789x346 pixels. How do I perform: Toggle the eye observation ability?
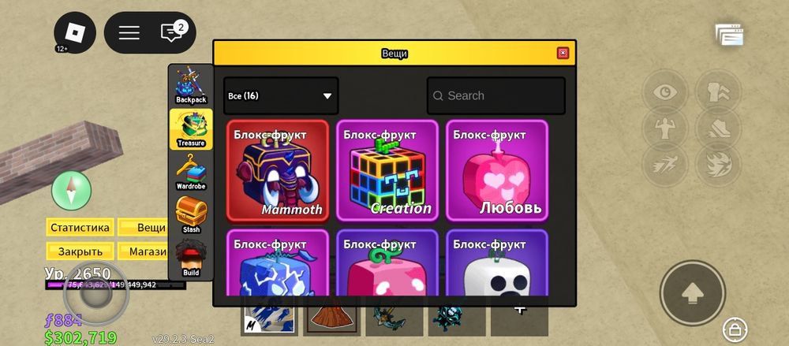pyautogui.click(x=664, y=92)
